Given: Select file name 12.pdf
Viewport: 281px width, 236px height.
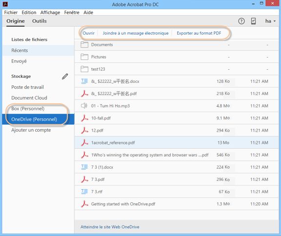Looking at the screenshot, I should point(97,130).
